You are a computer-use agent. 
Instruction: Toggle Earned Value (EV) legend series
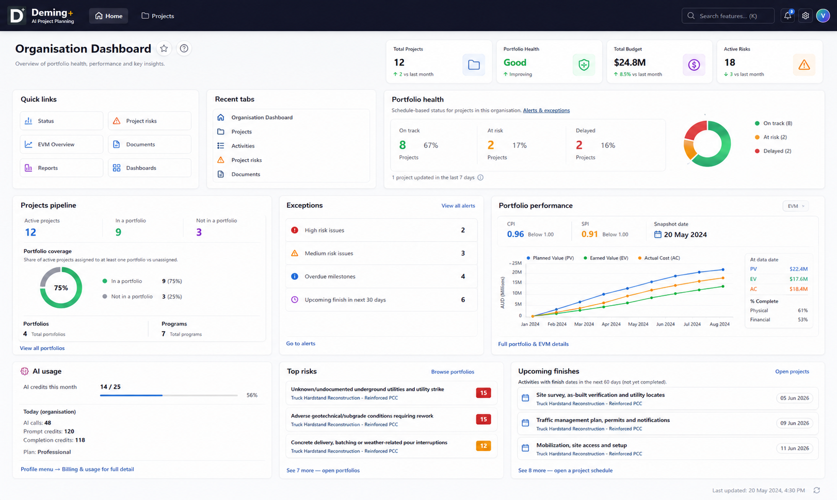(606, 258)
